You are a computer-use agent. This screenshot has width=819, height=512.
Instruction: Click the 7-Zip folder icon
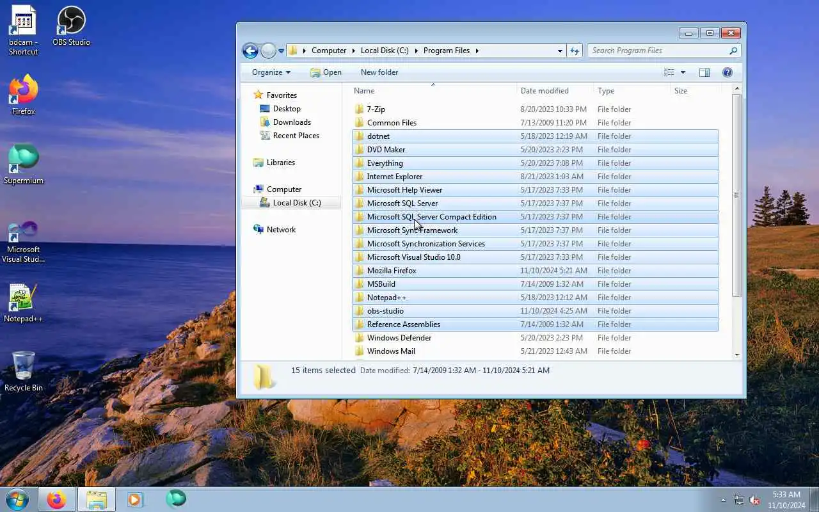pos(359,109)
